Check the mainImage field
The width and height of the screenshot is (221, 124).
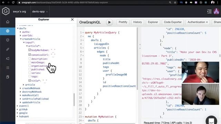pos(30,62)
